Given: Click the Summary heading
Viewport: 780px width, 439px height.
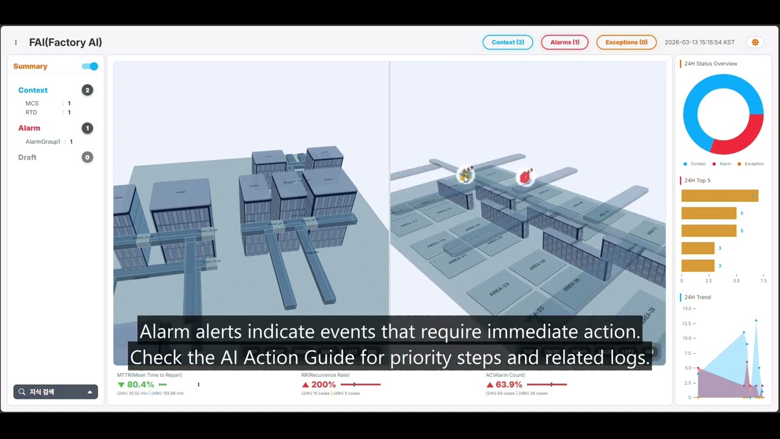Looking at the screenshot, I should point(30,66).
